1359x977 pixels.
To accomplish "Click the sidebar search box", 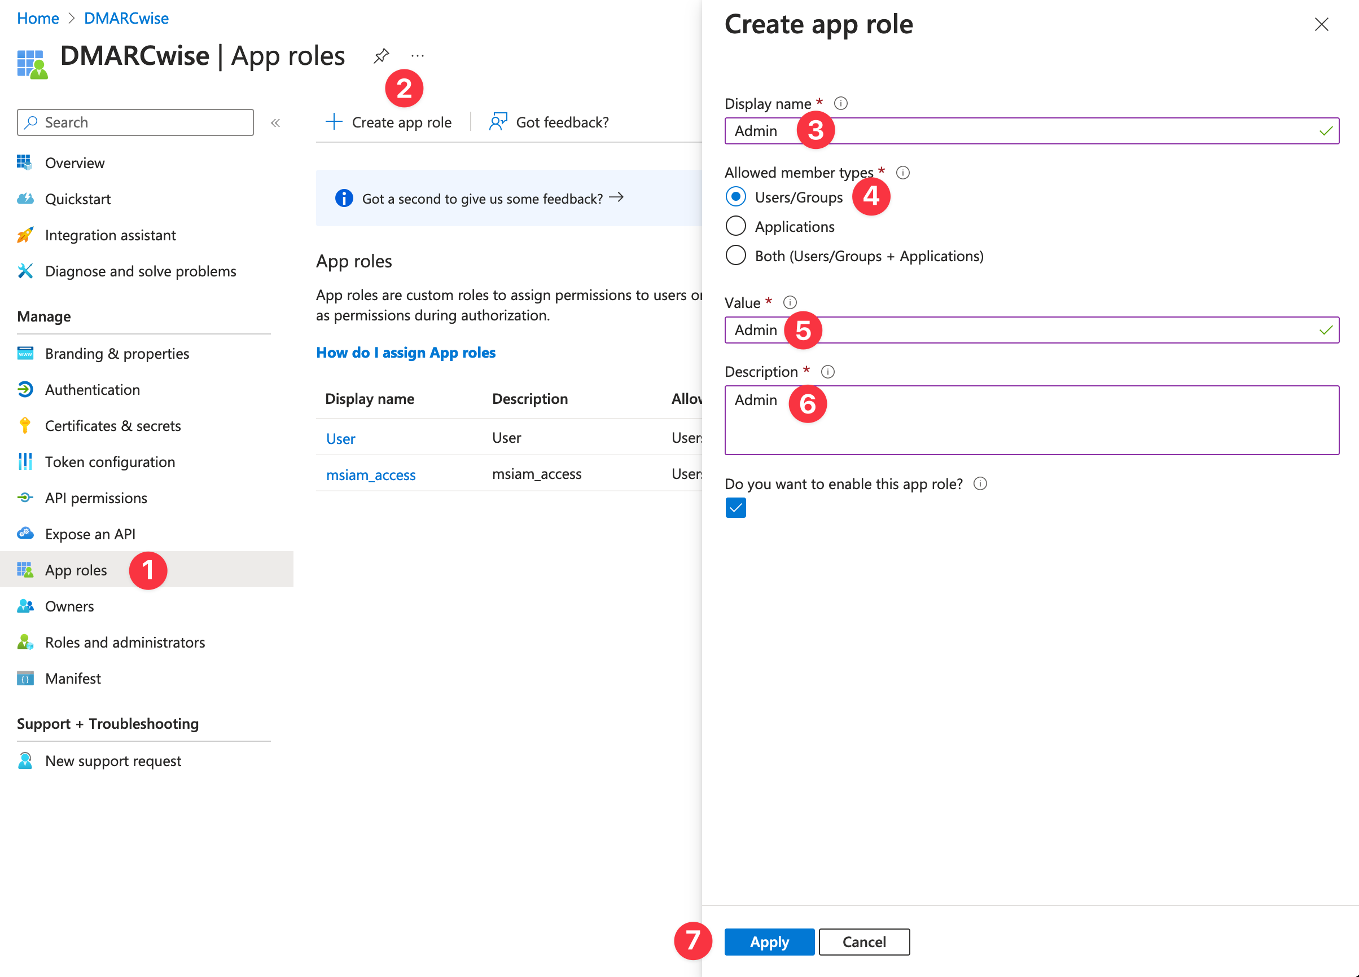I will (x=135, y=122).
